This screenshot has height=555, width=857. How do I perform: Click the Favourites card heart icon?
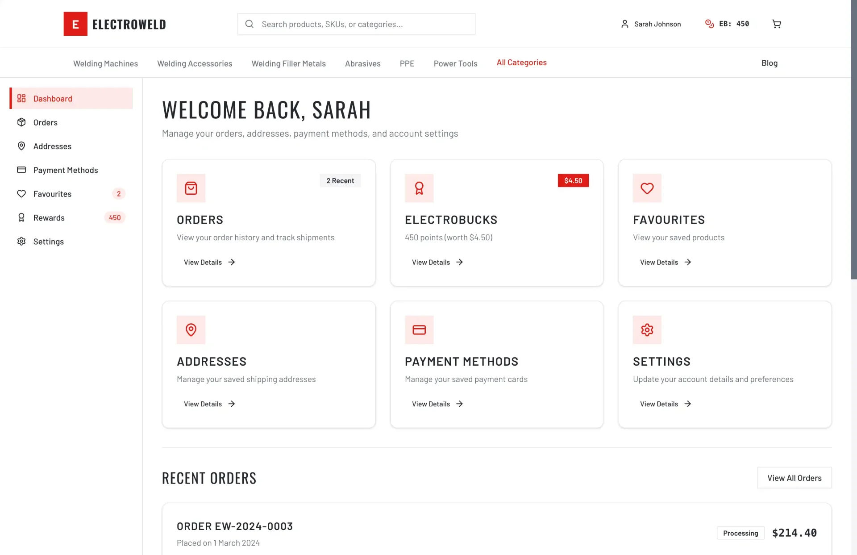pyautogui.click(x=647, y=188)
